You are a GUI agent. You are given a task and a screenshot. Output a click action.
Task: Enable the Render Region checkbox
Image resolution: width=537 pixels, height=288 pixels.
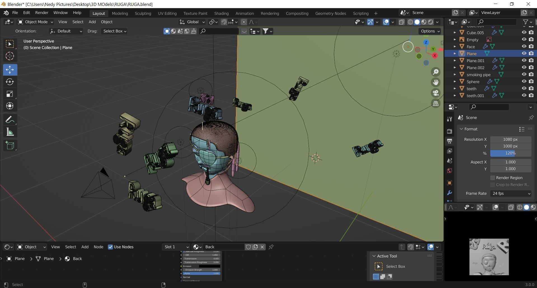coord(493,178)
